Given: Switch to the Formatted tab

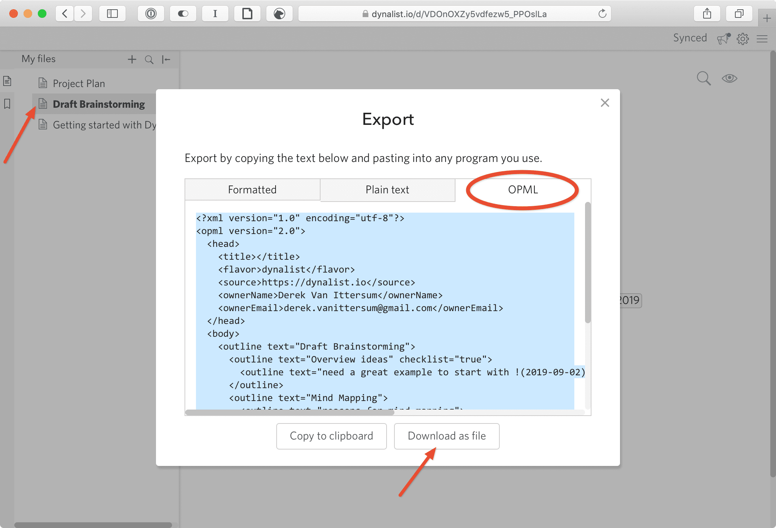Looking at the screenshot, I should (x=252, y=189).
